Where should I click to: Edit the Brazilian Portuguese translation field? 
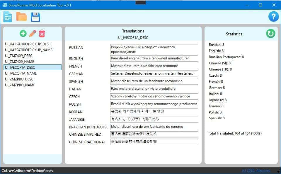coord(154,127)
